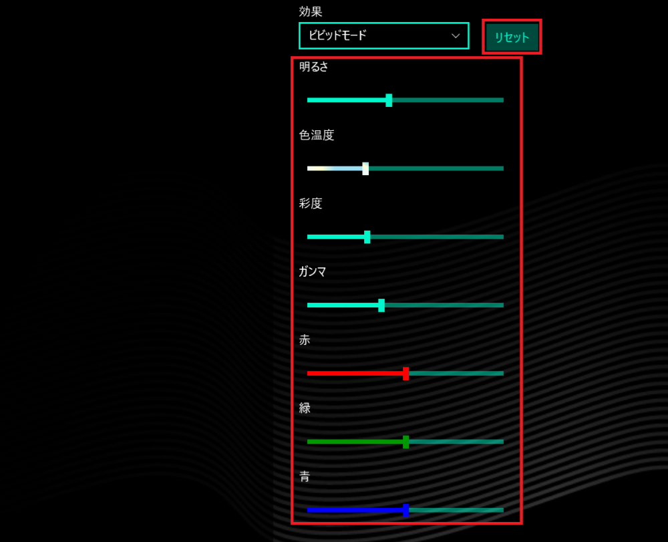Click the far right end of 明るさ track
The width and height of the screenshot is (668, 542).
tap(501, 100)
